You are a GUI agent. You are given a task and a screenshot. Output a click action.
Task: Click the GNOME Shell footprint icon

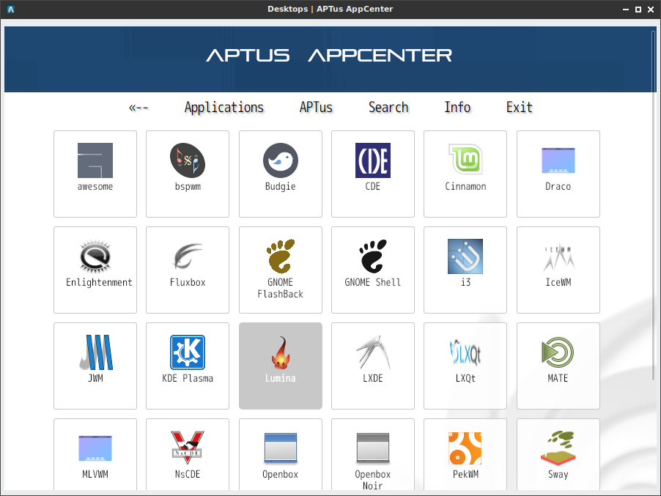[373, 256]
